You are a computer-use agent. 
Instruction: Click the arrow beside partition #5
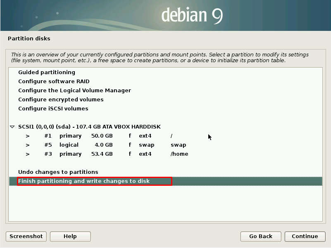pyautogui.click(x=28, y=145)
